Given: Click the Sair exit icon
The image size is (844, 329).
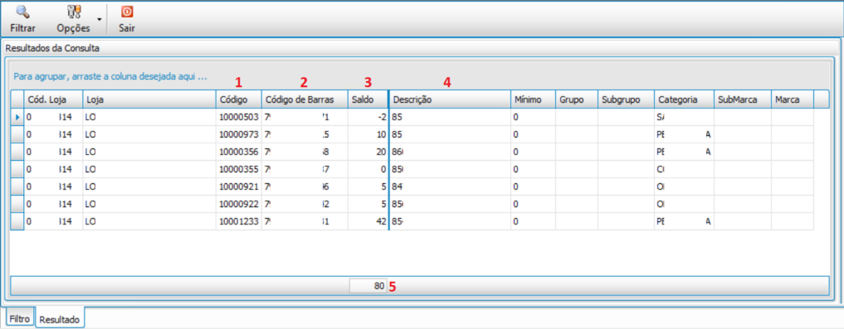Looking at the screenshot, I should click(127, 12).
